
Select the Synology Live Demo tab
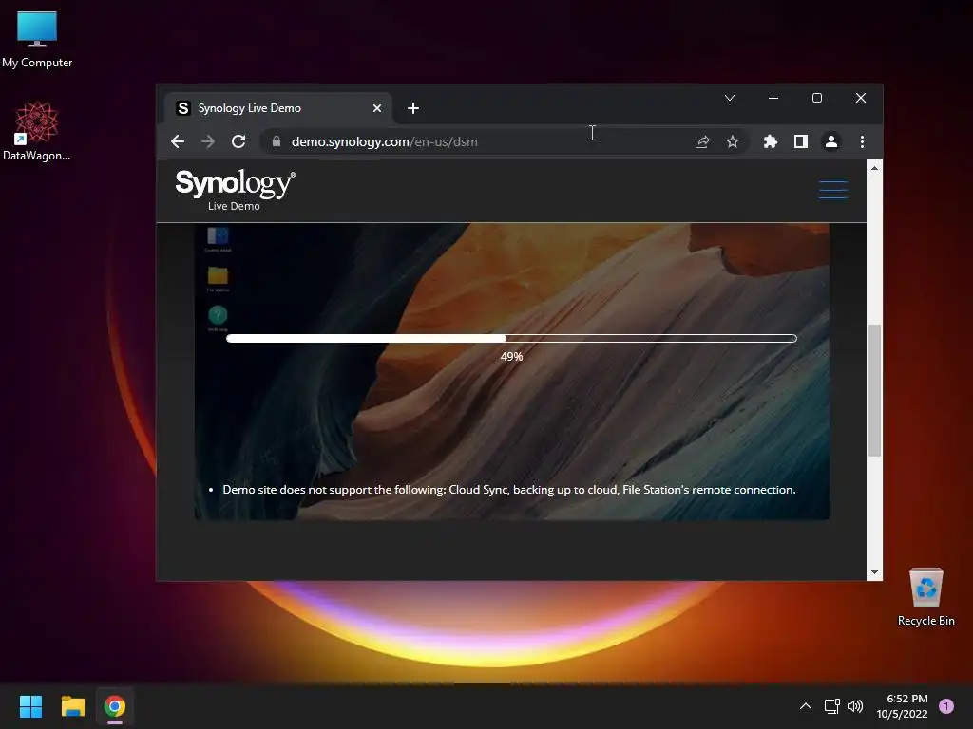[x=278, y=108]
